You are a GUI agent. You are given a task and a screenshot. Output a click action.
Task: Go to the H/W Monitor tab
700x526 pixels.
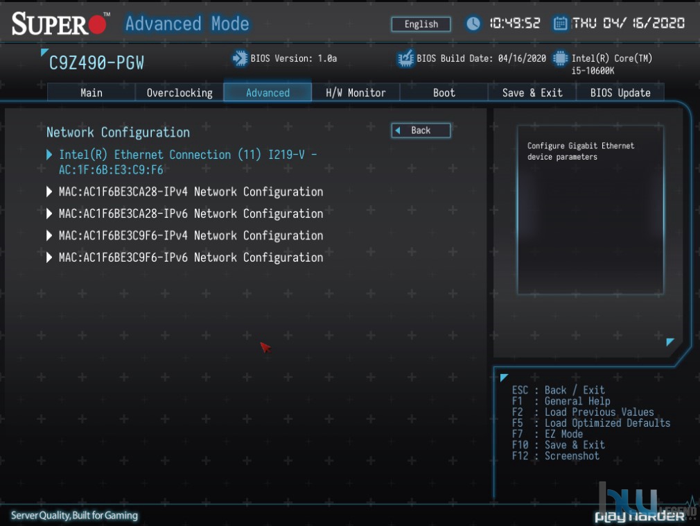pos(356,92)
